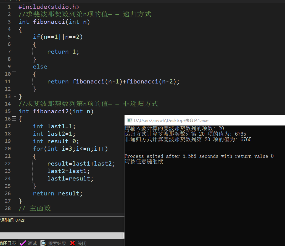Click console line starting 非递归方式计算
Screen dimensions: 285x246
point(188,140)
